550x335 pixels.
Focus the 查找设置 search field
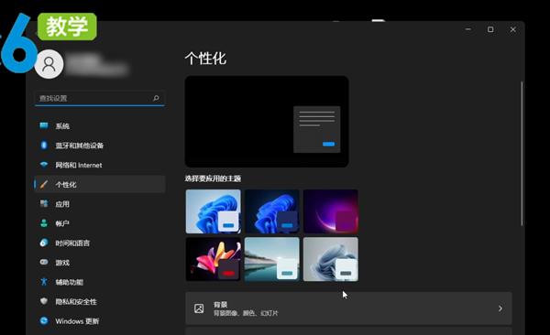coord(100,99)
